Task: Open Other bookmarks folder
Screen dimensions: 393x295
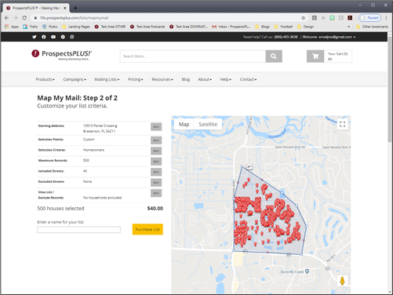Action: [x=372, y=27]
